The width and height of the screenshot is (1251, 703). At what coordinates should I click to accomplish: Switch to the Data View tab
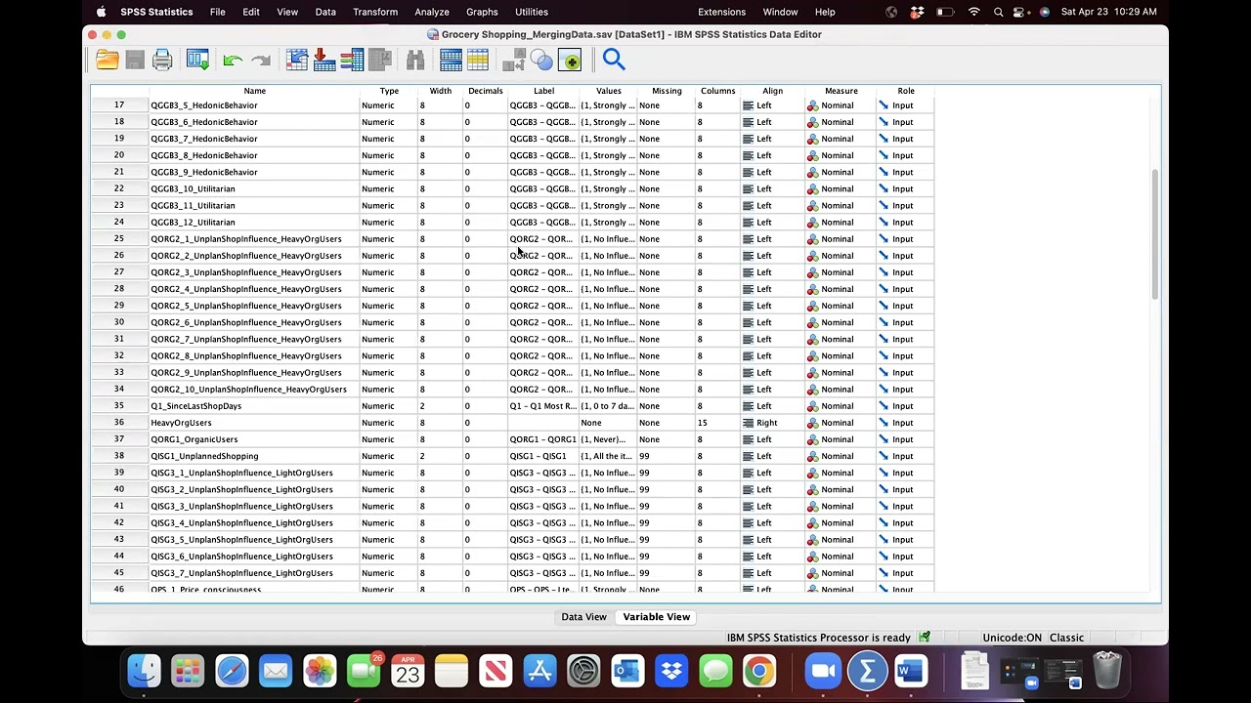[584, 617]
